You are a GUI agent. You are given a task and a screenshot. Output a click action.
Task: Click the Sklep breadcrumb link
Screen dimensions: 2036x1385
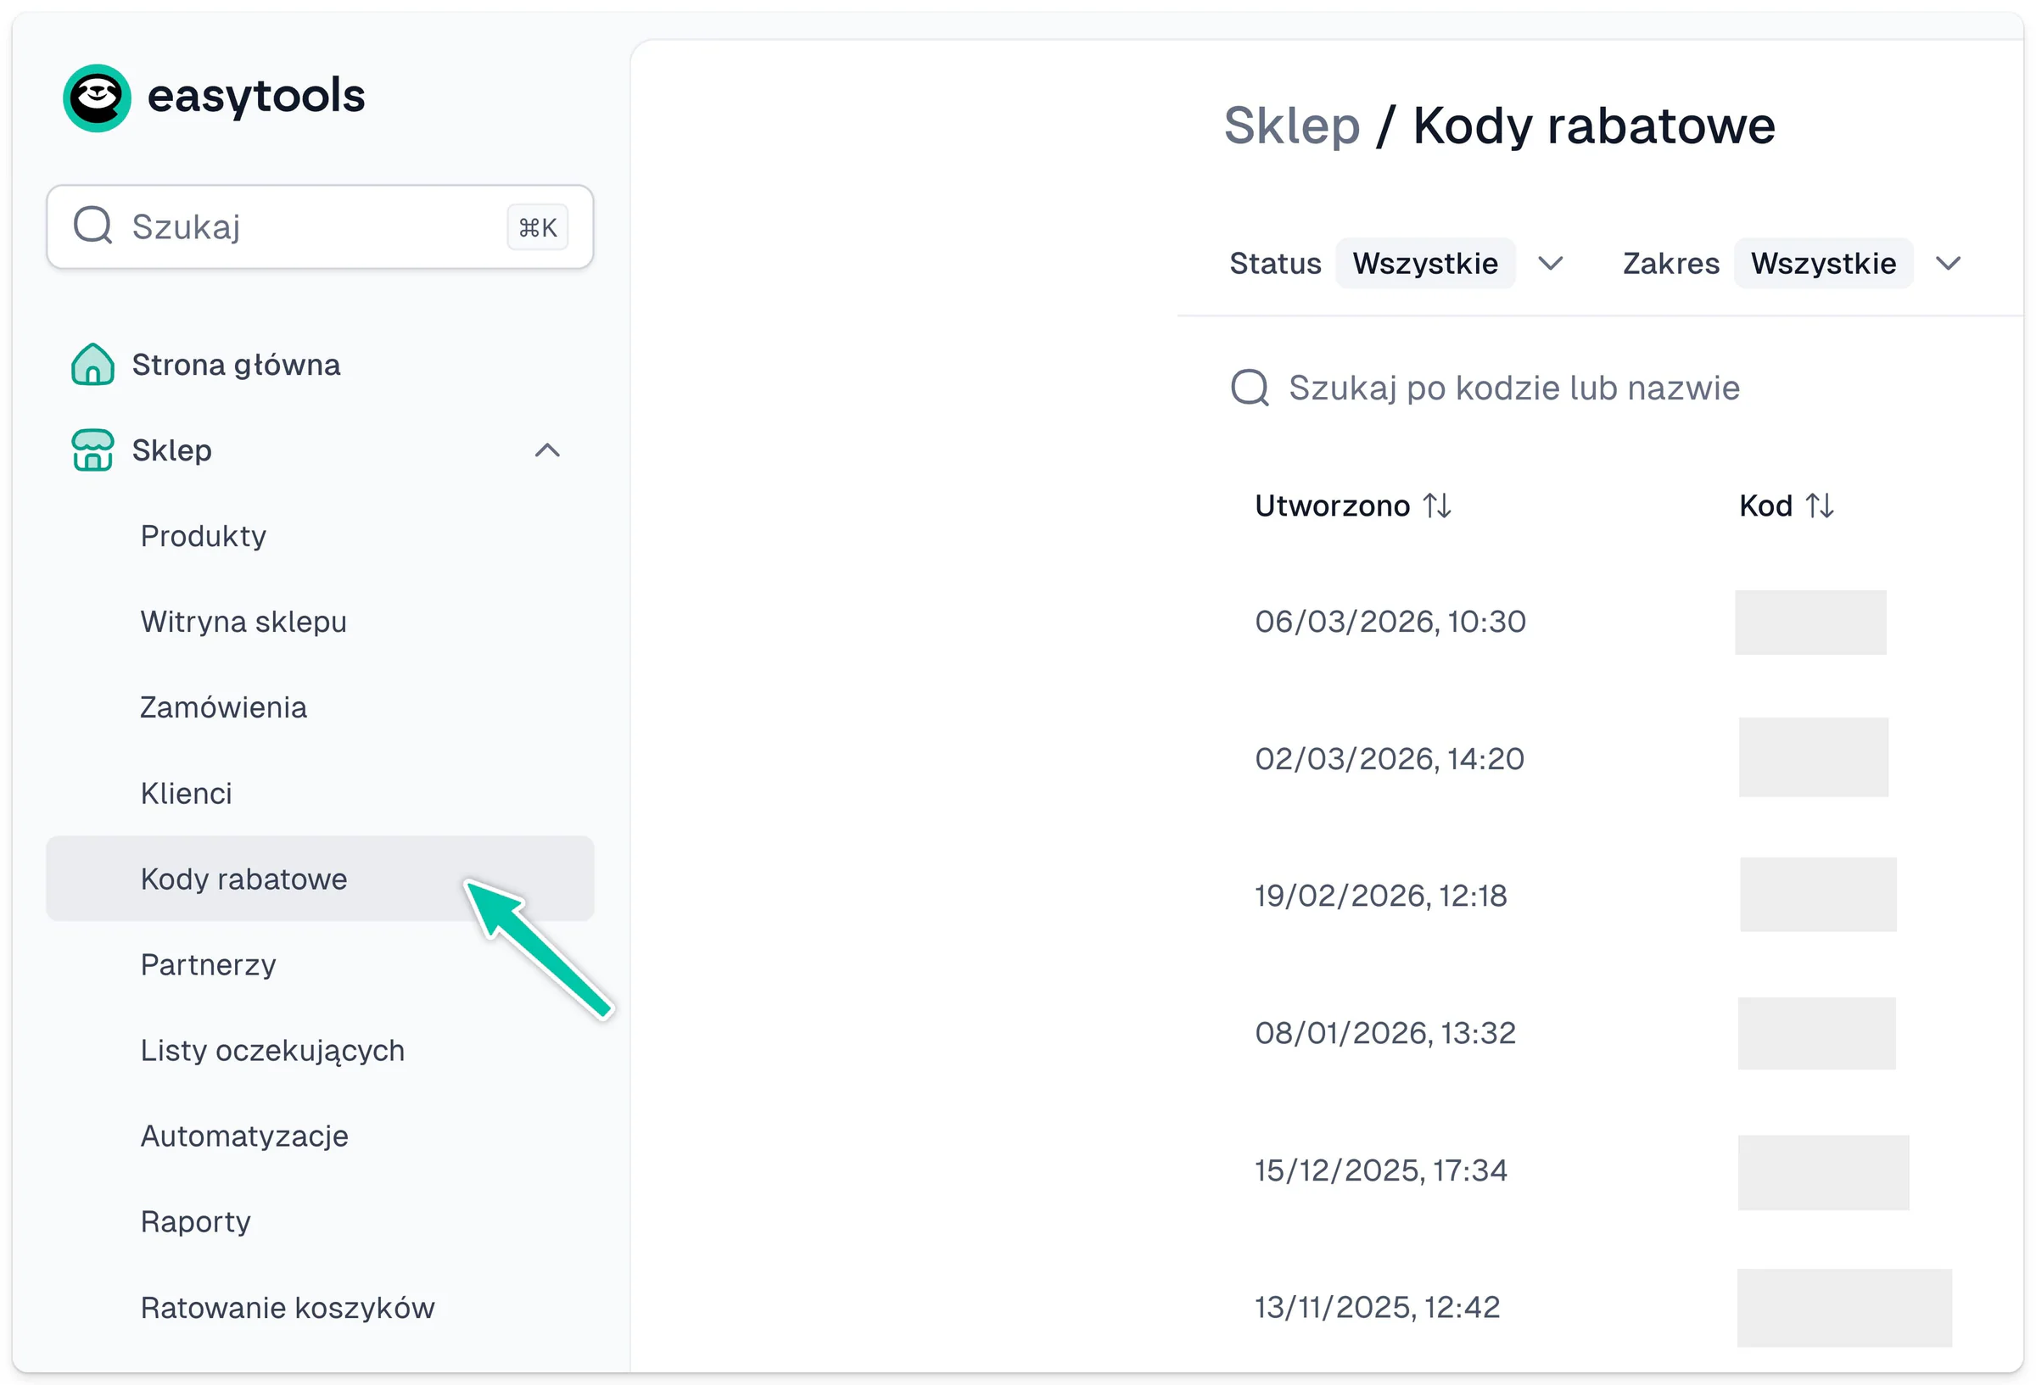(x=1291, y=126)
